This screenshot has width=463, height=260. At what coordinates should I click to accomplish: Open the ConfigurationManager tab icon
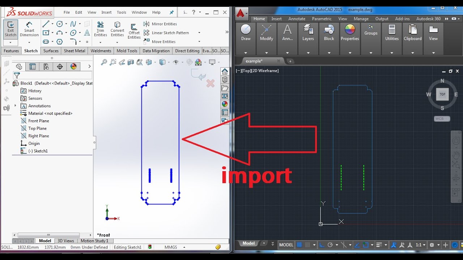pyautogui.click(x=46, y=66)
